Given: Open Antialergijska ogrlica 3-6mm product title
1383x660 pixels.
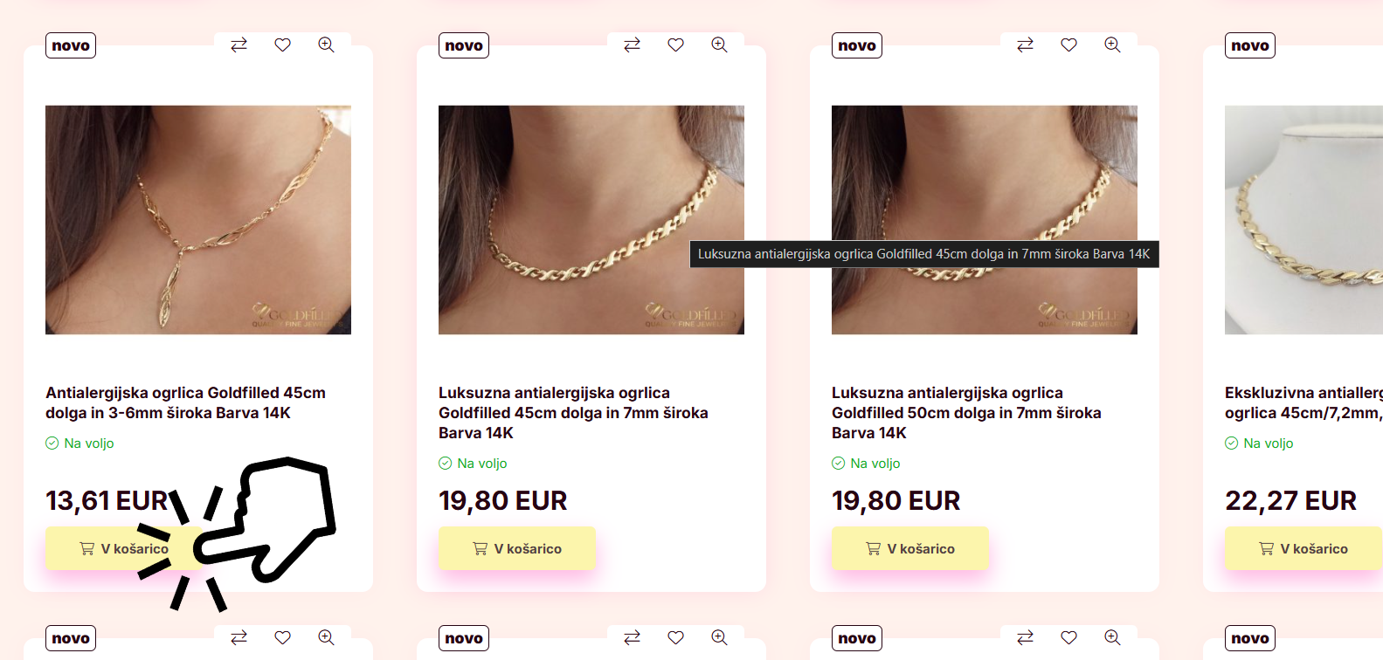Looking at the screenshot, I should click(185, 402).
